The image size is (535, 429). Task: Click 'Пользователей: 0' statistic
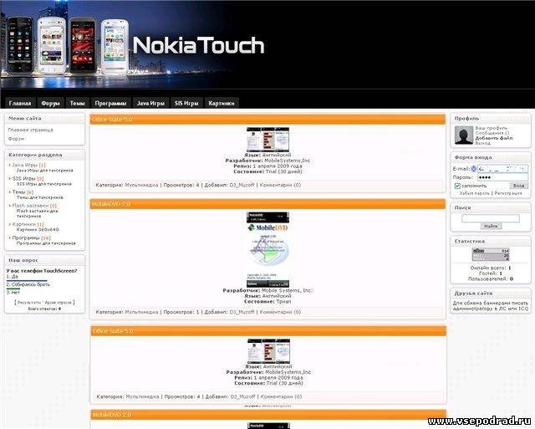pos(491,278)
